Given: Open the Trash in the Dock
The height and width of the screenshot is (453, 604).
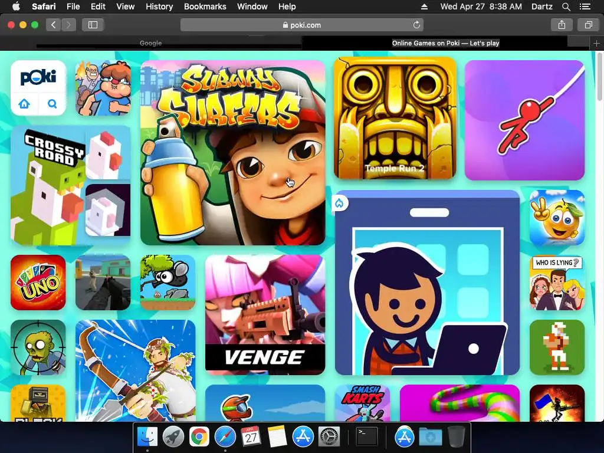Looking at the screenshot, I should click(x=456, y=437).
